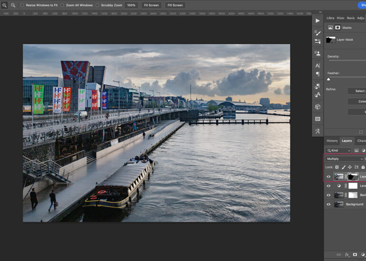This screenshot has width=366, height=261.
Task: Click the Feather slider handle
Action: (328, 79)
